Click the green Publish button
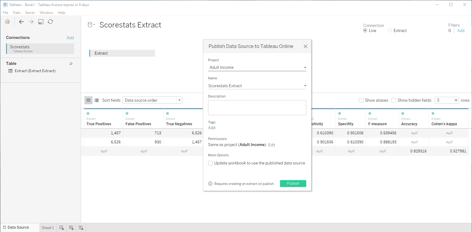 (293, 183)
